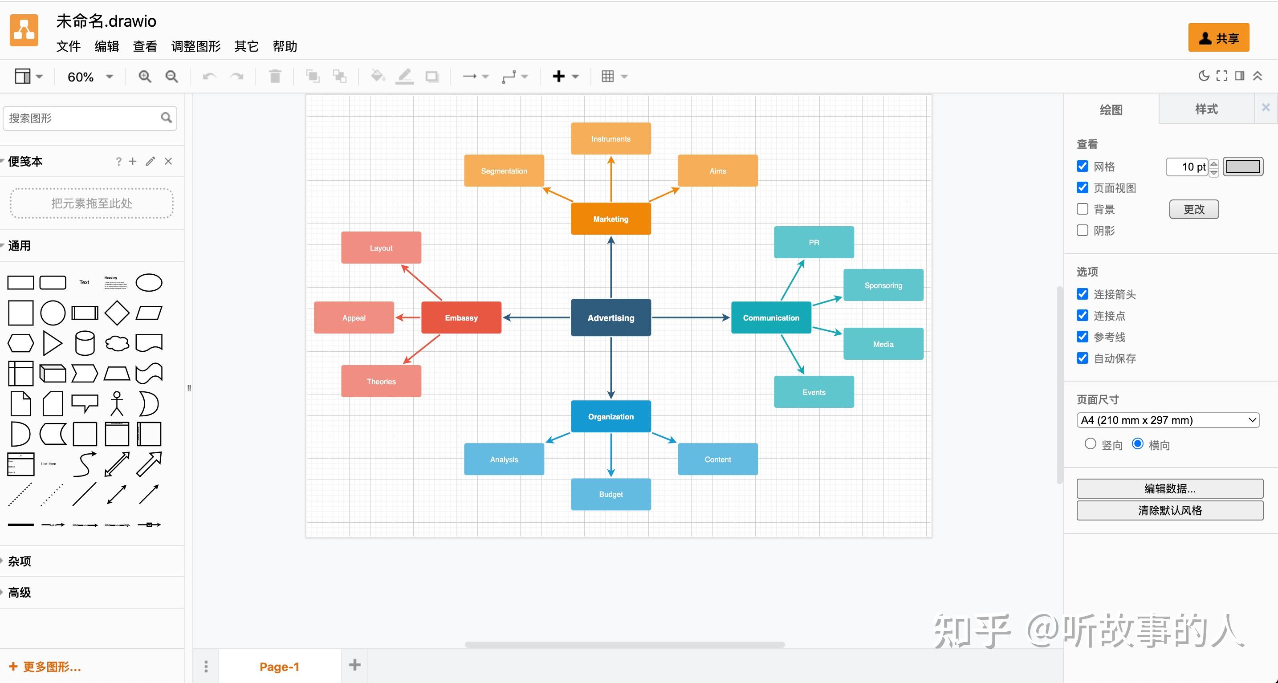Add to scratchpad with plus icon
The height and width of the screenshot is (683, 1278).
click(x=132, y=161)
